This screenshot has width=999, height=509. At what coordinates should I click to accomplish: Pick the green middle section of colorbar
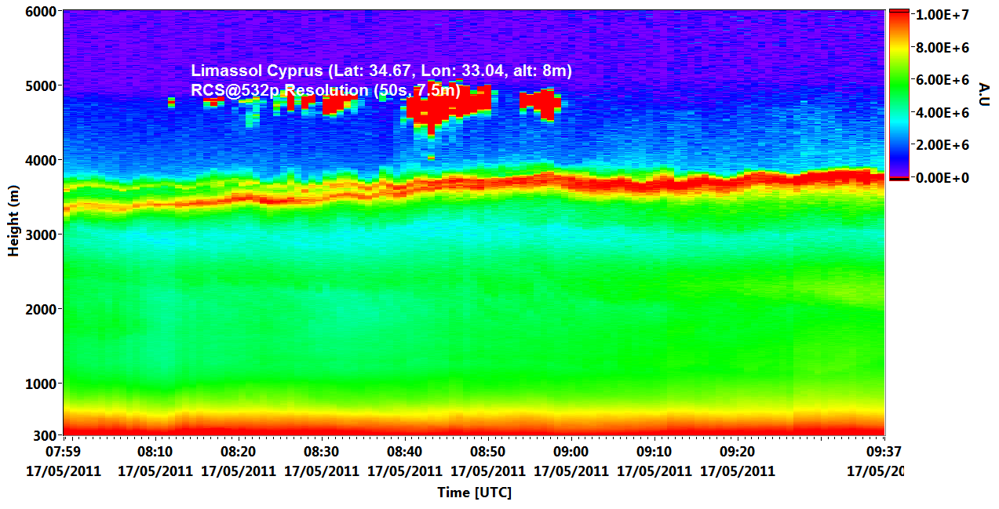(899, 86)
